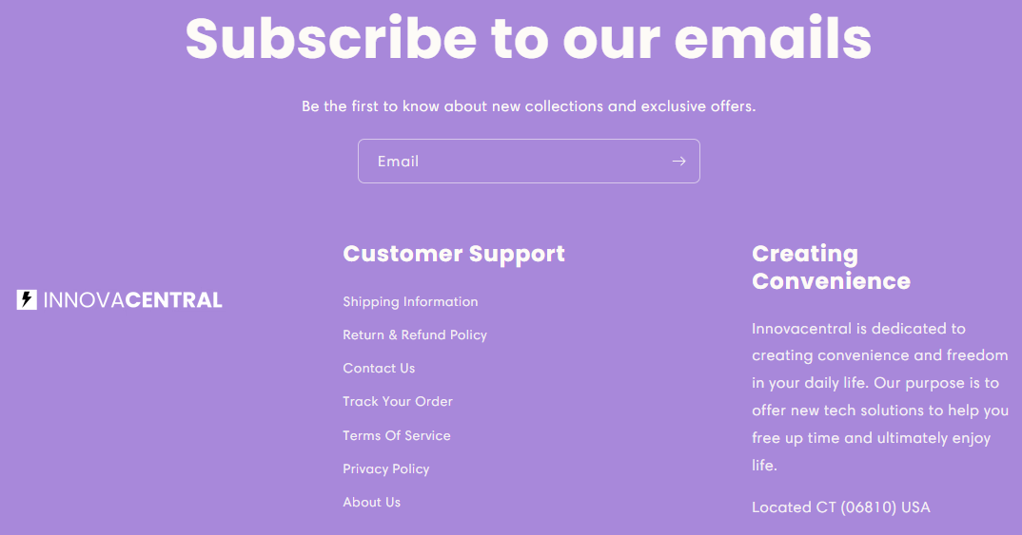The image size is (1022, 535).
Task: Click the Located CT (06810) USA text
Action: (841, 507)
